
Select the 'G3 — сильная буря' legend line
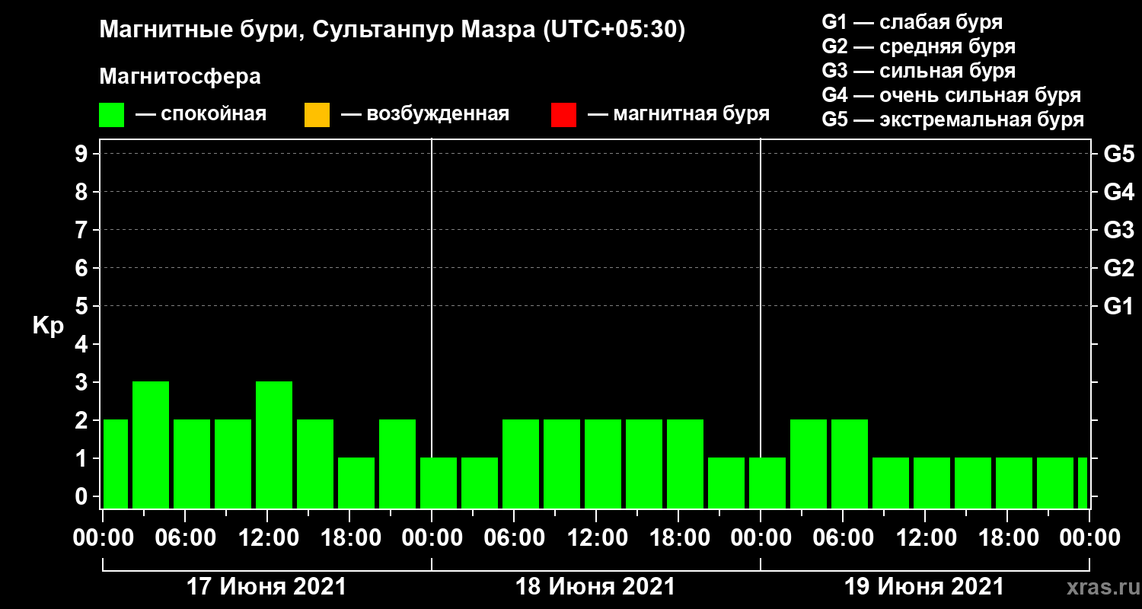coord(918,71)
